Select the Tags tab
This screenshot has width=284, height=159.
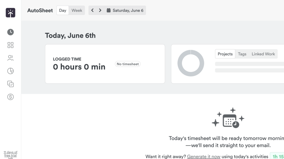click(242, 54)
